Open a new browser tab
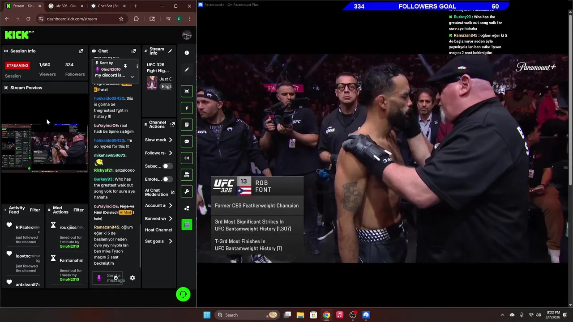 (135, 6)
